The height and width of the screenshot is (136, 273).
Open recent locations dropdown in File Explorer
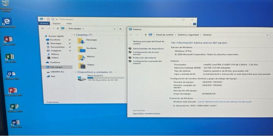pos(54,28)
